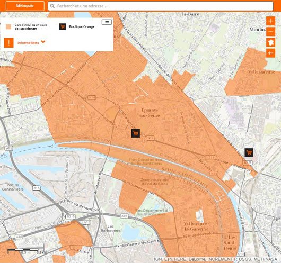Click the Epinay-sur-Seine map label

(x=150, y=113)
